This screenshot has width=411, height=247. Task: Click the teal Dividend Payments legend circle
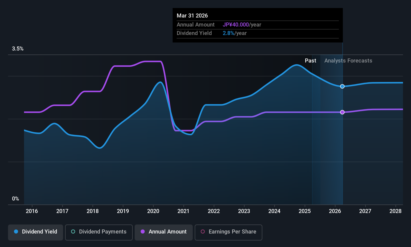tap(73, 231)
